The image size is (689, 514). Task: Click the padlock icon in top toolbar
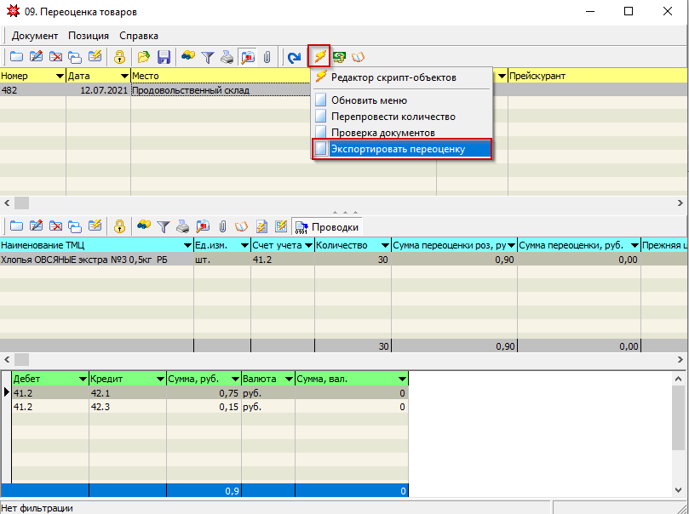pos(120,57)
